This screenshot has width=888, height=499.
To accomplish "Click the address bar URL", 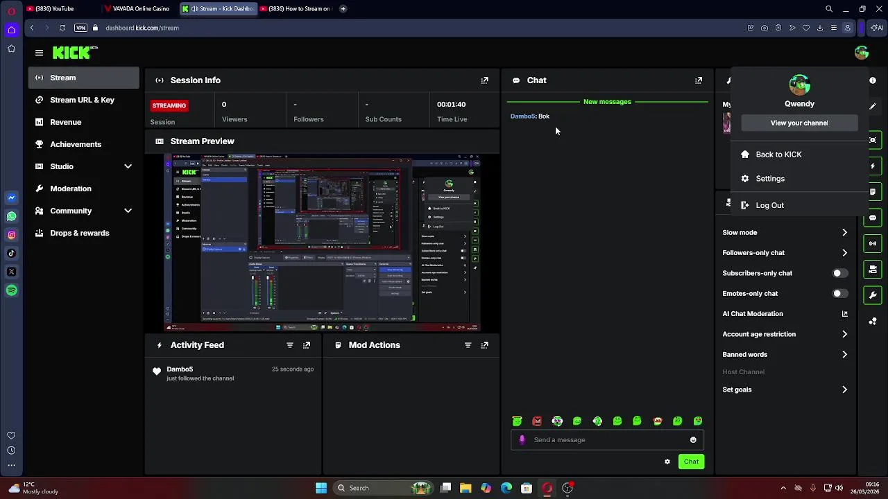I will (142, 28).
